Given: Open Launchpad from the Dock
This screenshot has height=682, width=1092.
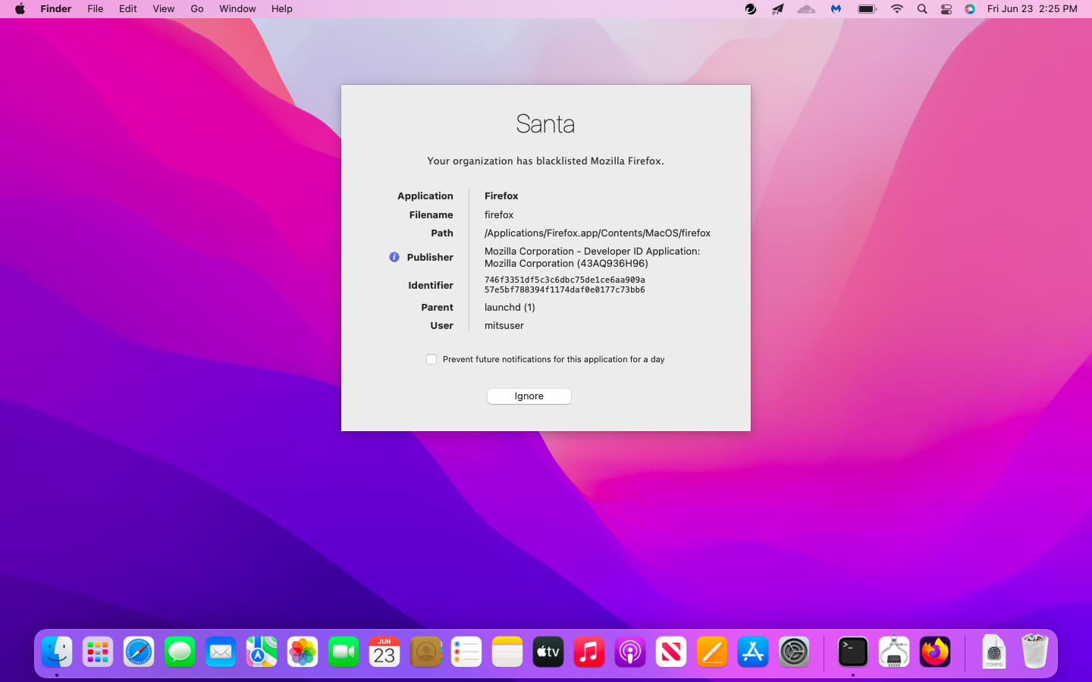Looking at the screenshot, I should point(98,652).
